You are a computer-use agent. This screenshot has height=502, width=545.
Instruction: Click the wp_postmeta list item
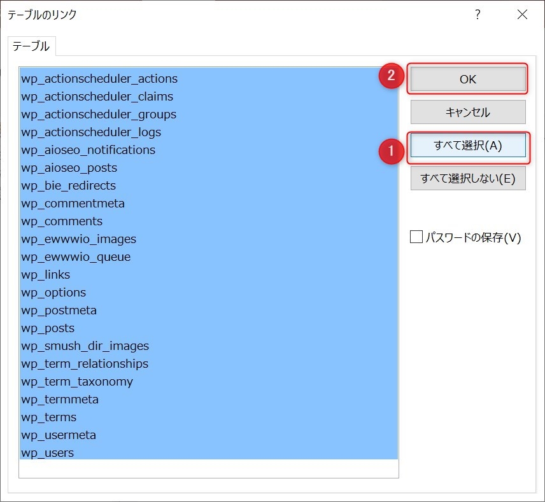coord(59,310)
